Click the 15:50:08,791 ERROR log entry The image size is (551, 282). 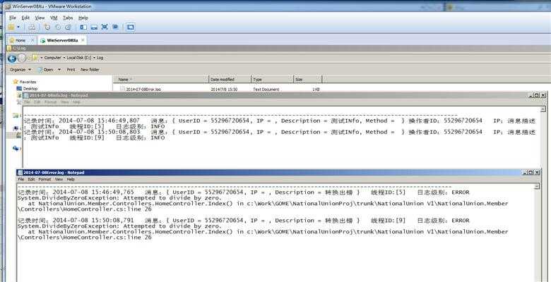pos(243,220)
